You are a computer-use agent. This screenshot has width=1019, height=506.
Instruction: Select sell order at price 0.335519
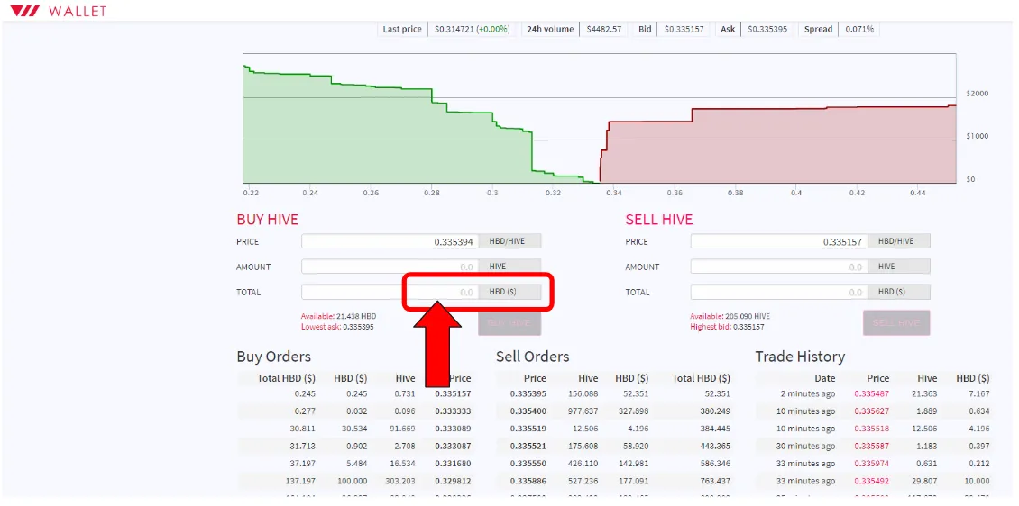tap(615, 429)
